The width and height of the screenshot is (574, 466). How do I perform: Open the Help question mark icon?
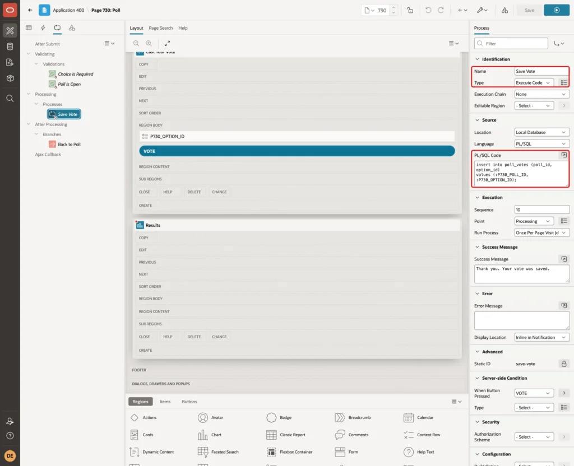[x=10, y=436]
